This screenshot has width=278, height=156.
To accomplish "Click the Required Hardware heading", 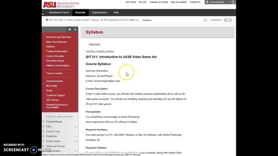I will pos(96,130).
